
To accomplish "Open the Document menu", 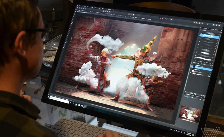I will (x=88, y=7).
